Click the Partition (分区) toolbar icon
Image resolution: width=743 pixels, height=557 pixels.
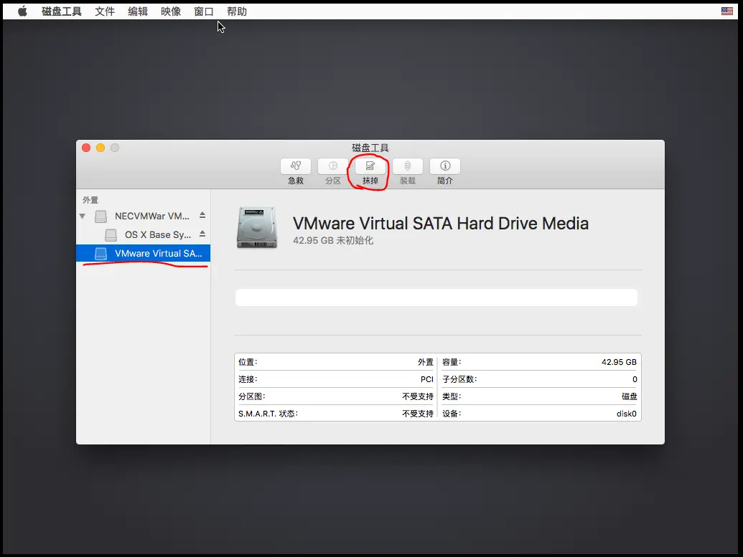(333, 166)
